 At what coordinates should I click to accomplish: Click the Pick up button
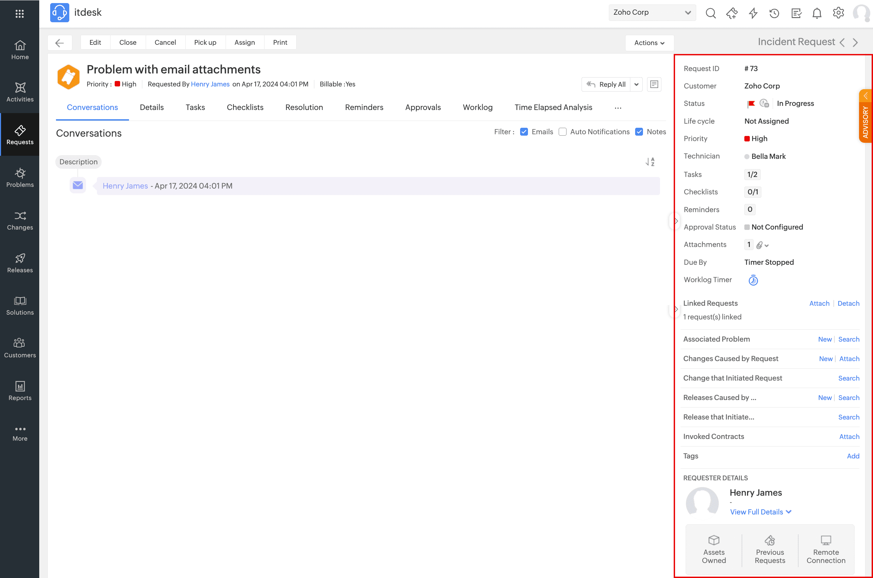pos(205,42)
